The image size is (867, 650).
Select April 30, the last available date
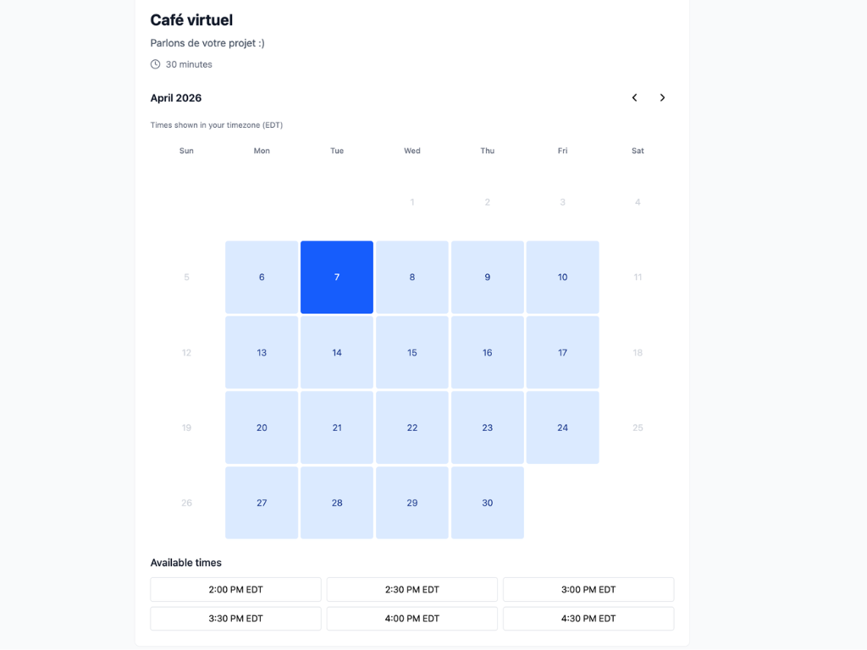pyautogui.click(x=487, y=503)
